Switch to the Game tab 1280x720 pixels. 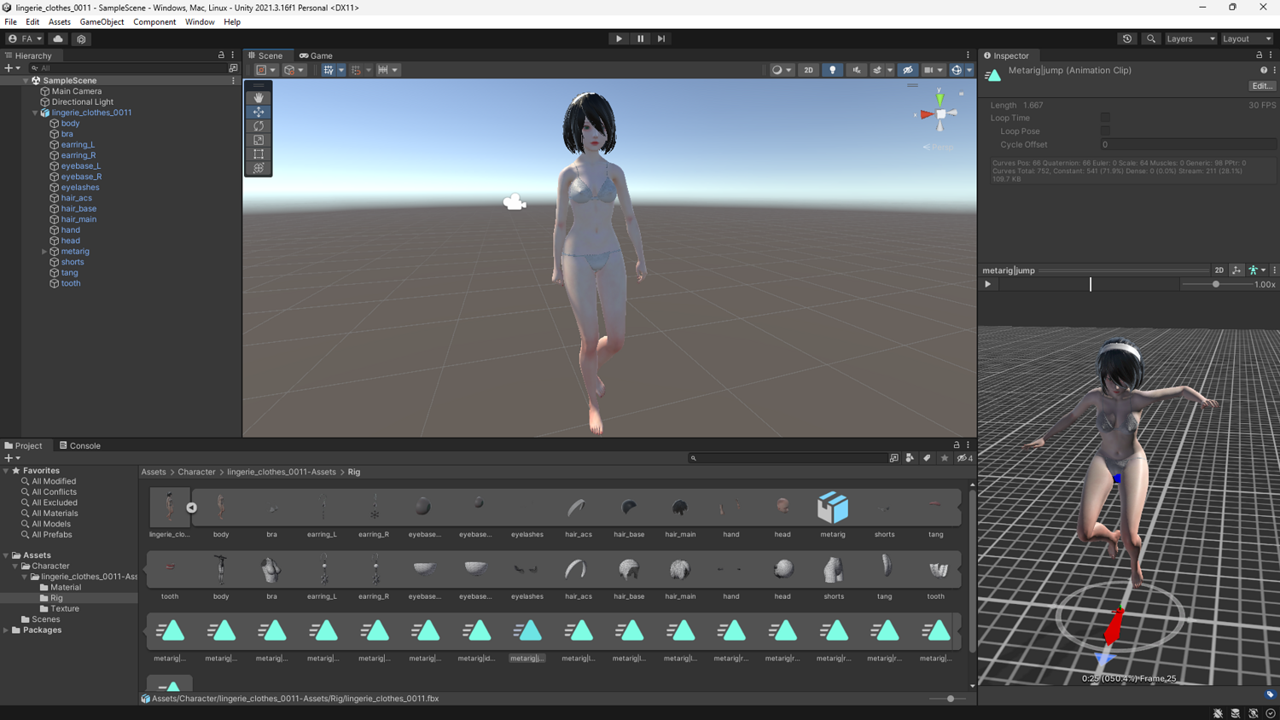[x=316, y=55]
